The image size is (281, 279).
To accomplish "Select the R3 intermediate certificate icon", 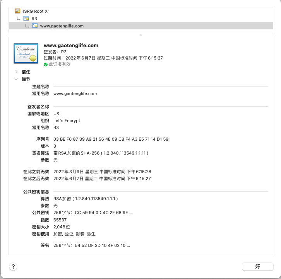I will [x=26, y=19].
